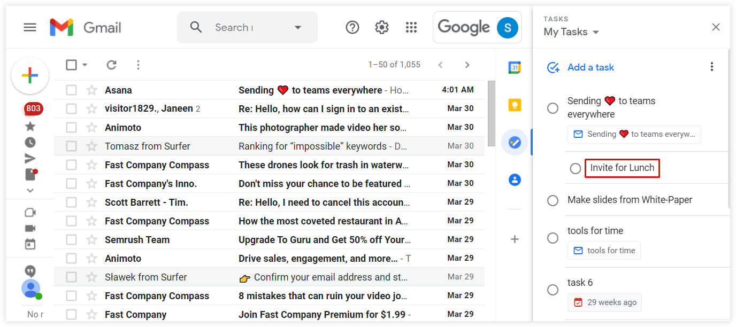The width and height of the screenshot is (736, 327).
Task: Refresh the inbox
Action: tap(111, 65)
